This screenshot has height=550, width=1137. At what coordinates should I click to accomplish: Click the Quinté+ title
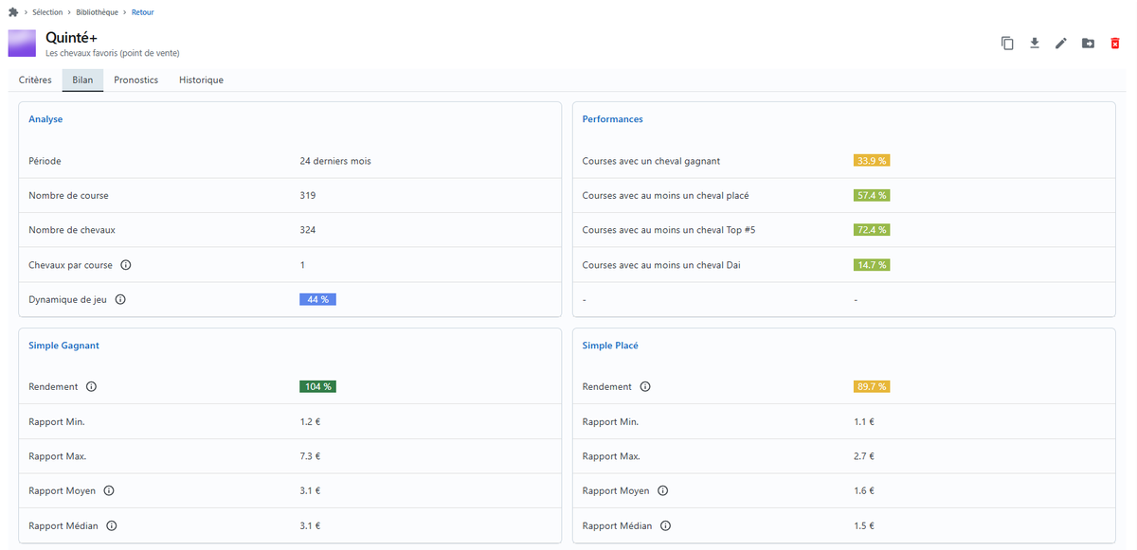(x=72, y=37)
